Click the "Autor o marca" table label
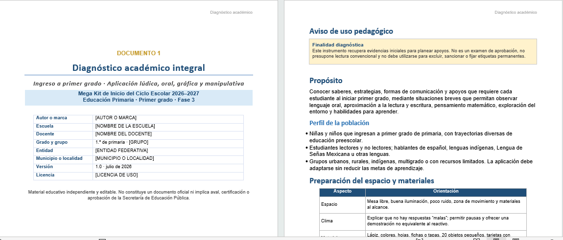563x240 pixels. [51, 118]
